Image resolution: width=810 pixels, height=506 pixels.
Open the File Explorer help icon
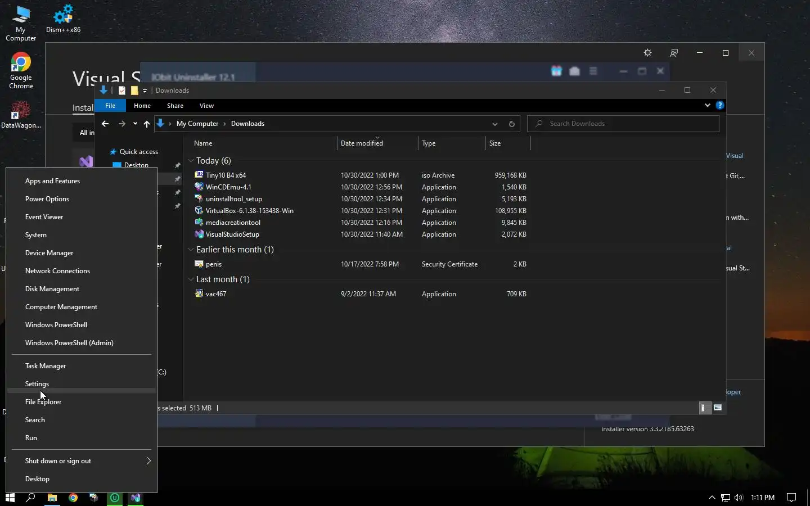point(719,105)
